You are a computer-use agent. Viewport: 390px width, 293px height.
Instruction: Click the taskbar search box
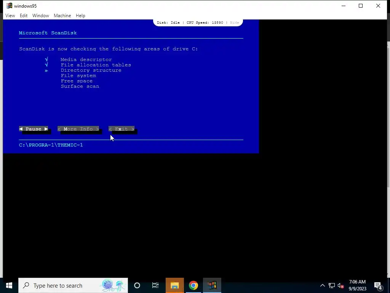tap(73, 285)
